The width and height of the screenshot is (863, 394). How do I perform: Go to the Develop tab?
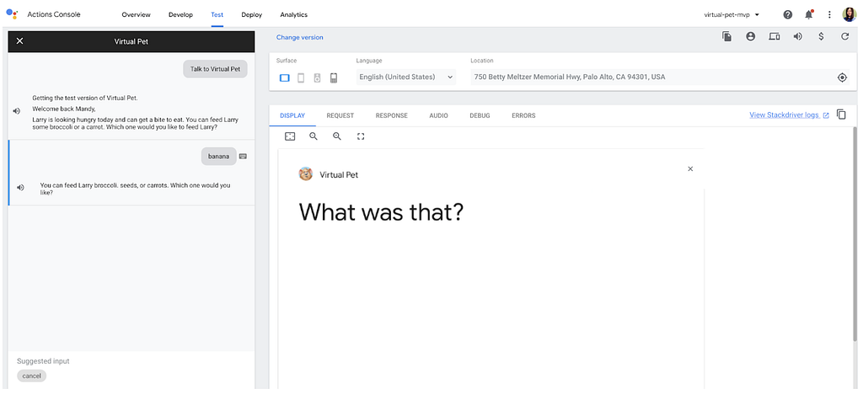pyautogui.click(x=180, y=15)
